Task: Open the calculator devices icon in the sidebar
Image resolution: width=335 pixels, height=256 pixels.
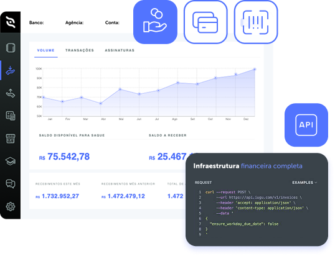Action: [11, 116]
